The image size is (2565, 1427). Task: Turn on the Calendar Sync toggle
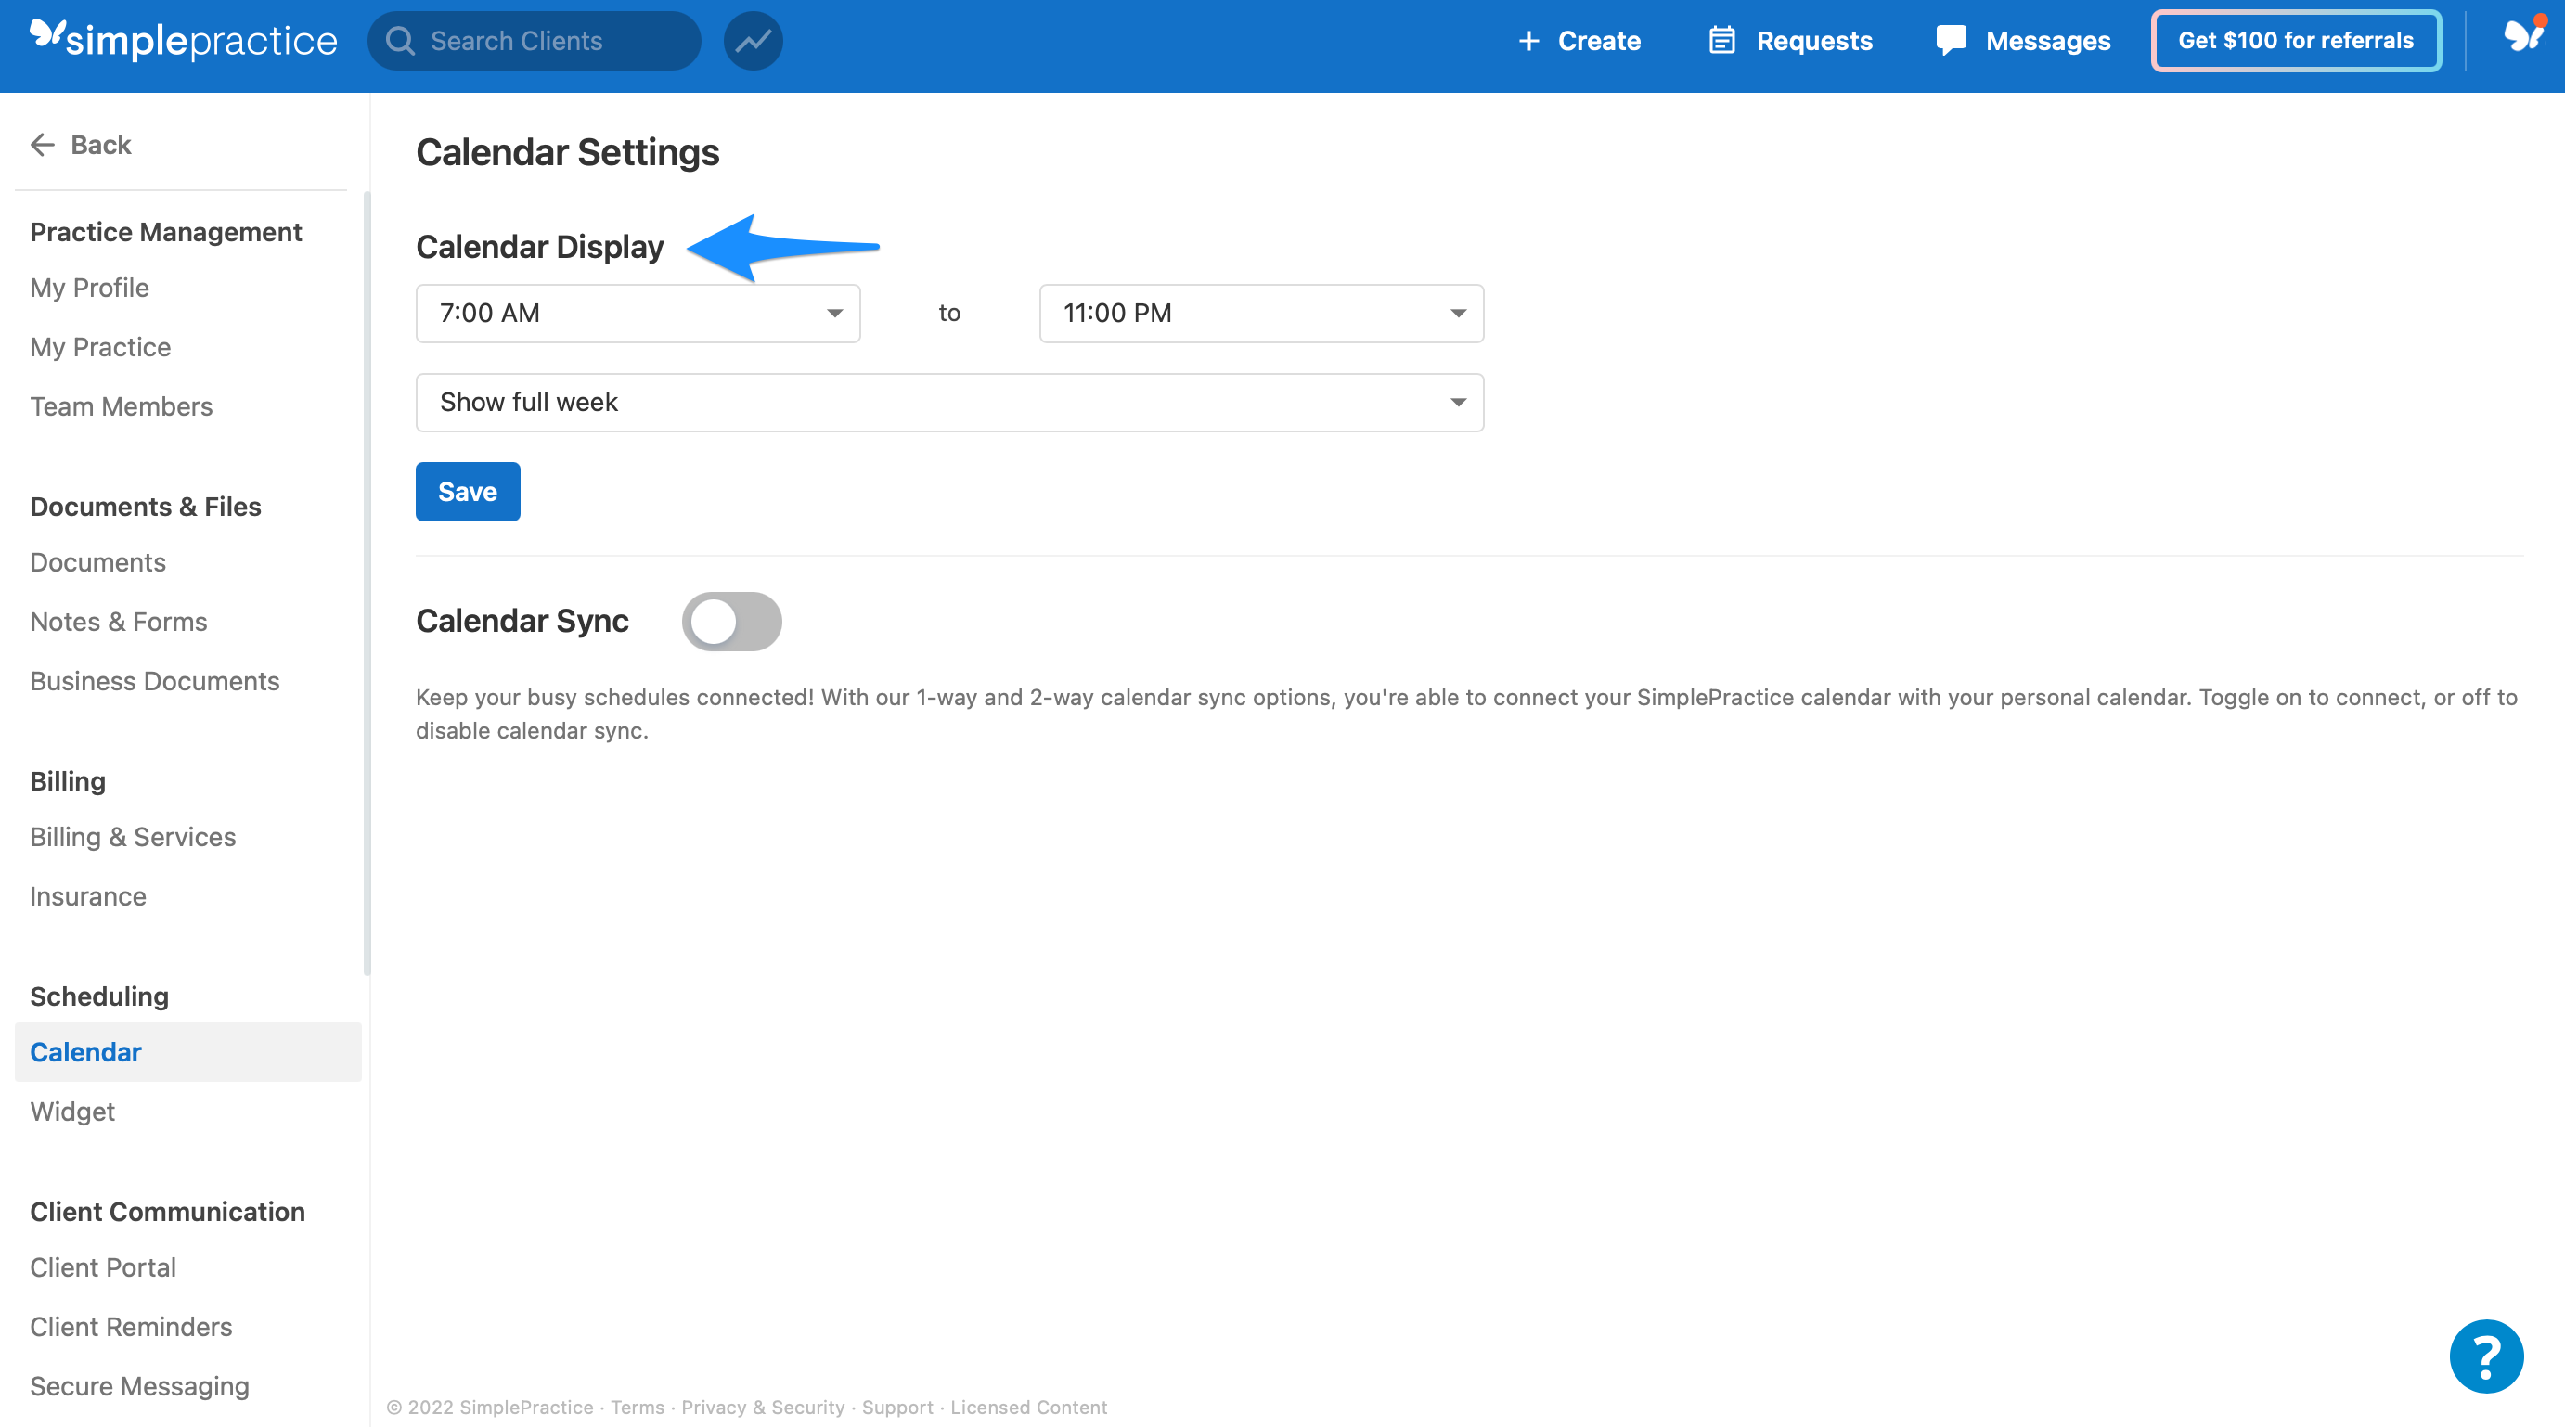pos(732,622)
